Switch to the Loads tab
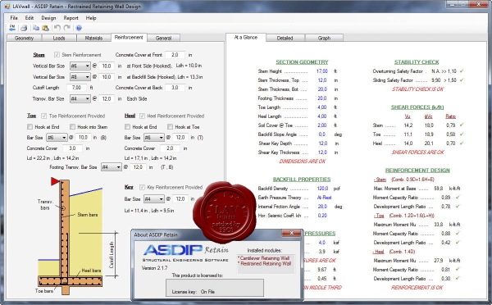492x305 pixels. tap(59, 38)
